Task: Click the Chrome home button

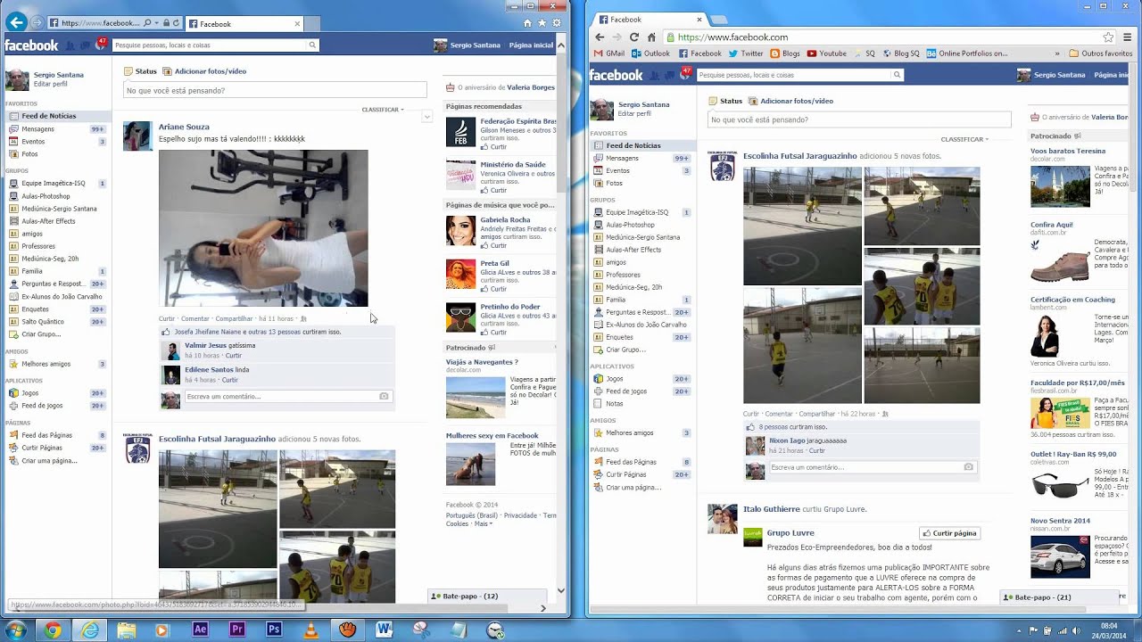Action: point(651,37)
